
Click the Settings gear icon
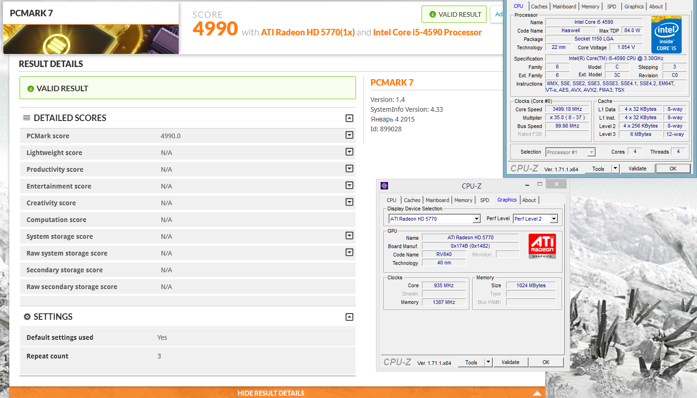point(27,317)
